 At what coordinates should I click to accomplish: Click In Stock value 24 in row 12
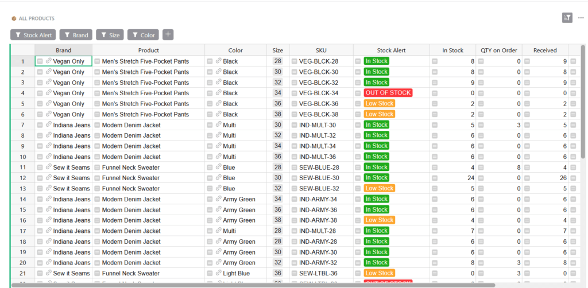(471, 178)
